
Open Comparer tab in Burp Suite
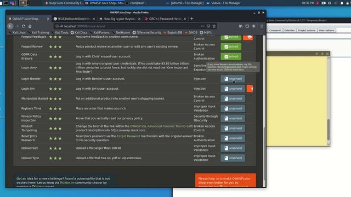[275, 31]
